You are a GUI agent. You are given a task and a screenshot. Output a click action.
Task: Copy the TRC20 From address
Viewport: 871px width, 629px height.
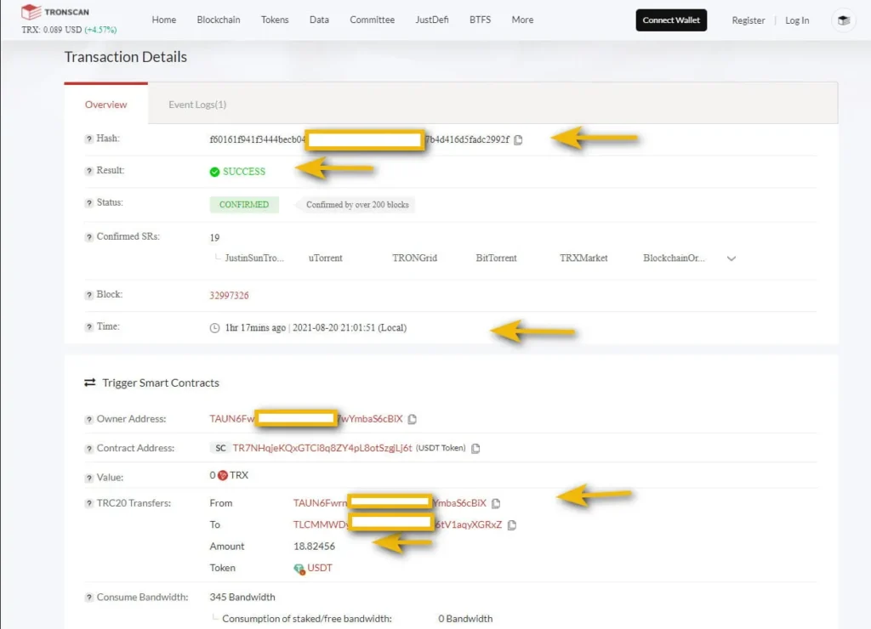point(496,503)
